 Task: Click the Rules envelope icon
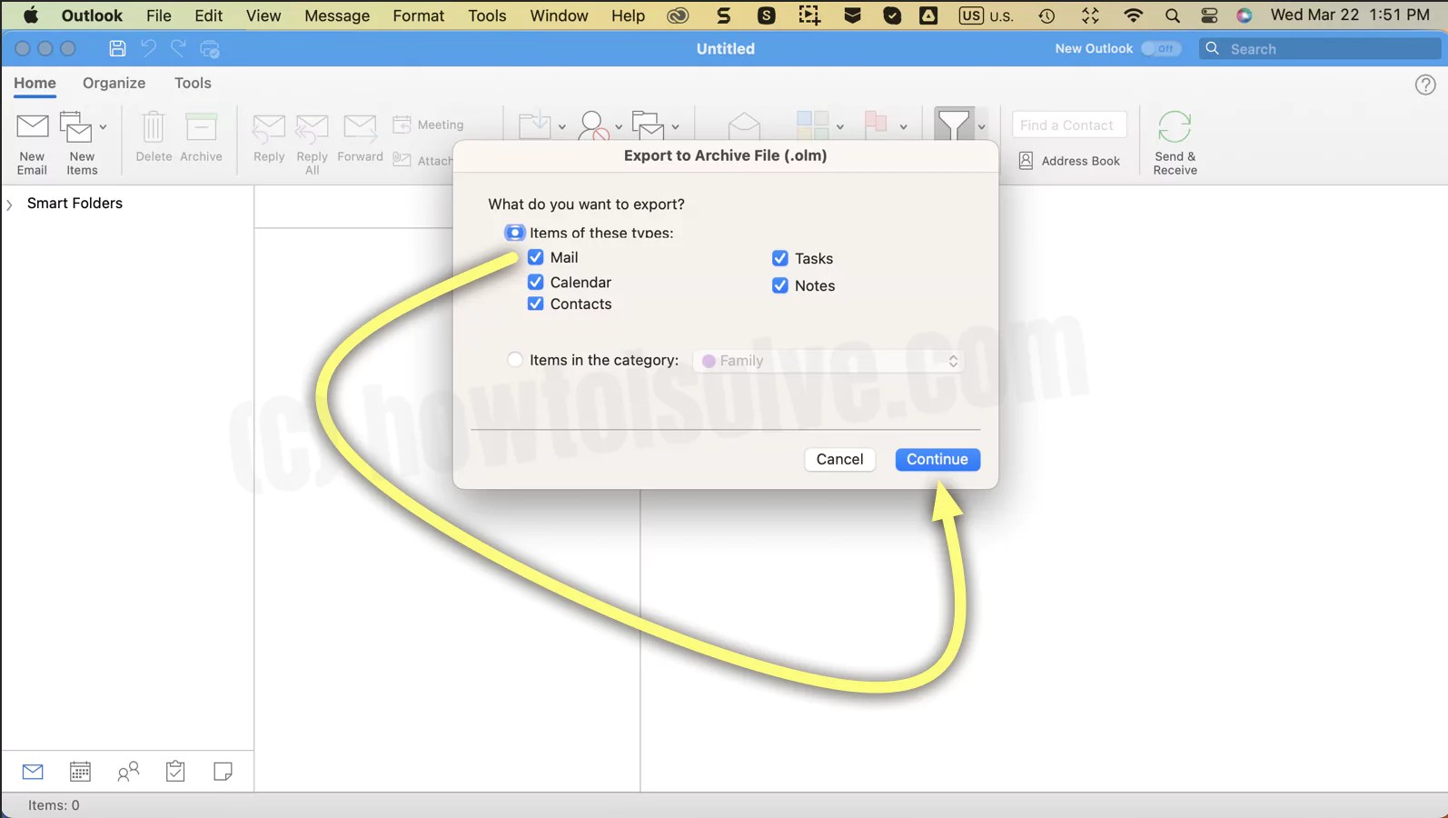pos(649,125)
